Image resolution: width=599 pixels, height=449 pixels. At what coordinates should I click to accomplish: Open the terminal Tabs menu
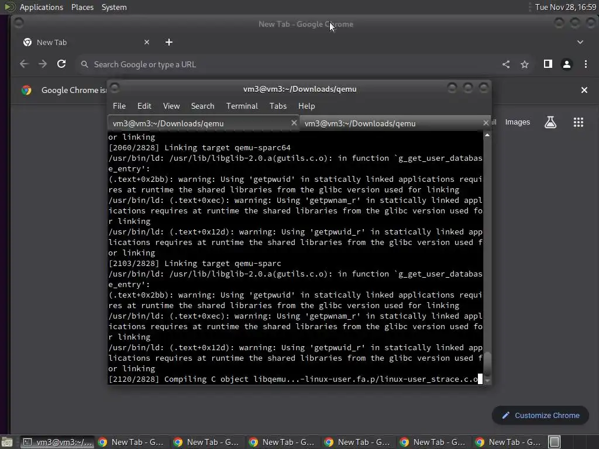278,106
